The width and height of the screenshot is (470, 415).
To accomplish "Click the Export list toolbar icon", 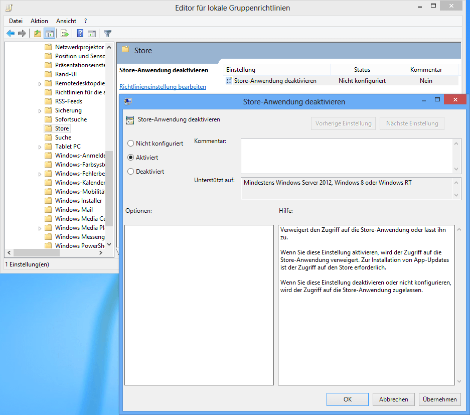I will [x=64, y=33].
